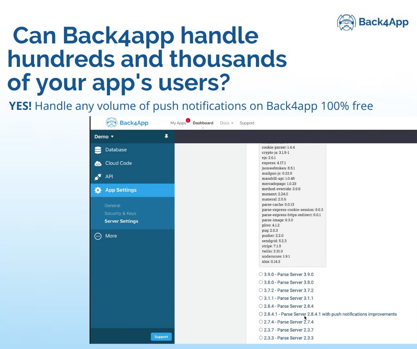417x349 pixels.
Task: Select App Settings in sidebar
Action: 132,190
